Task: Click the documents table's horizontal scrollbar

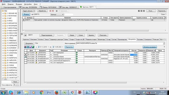Action: pyautogui.click(x=77, y=82)
